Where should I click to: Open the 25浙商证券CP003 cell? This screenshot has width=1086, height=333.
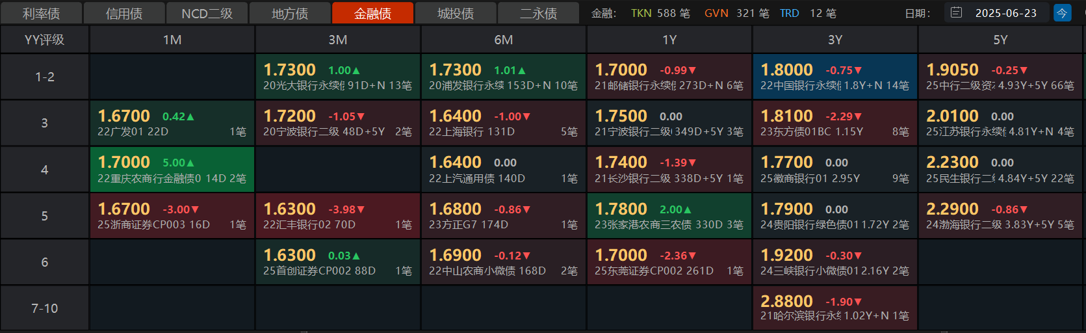tap(172, 216)
